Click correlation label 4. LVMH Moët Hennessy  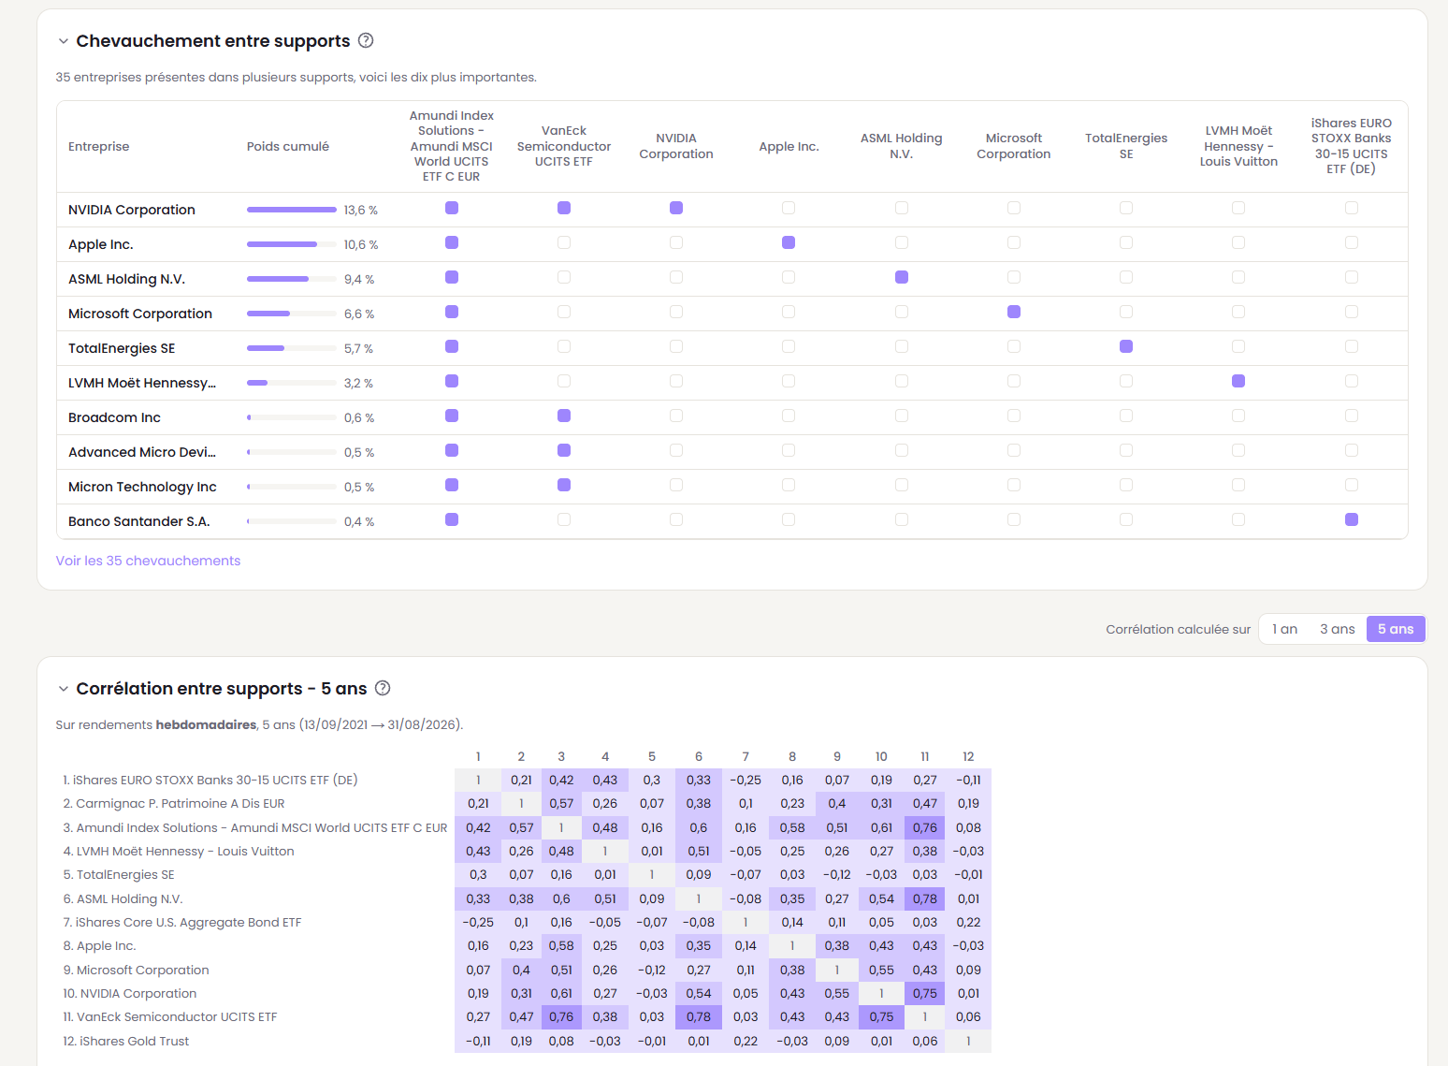(x=179, y=851)
